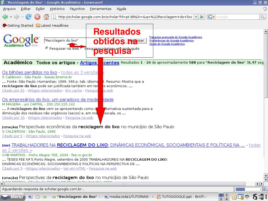This screenshot has height=201, width=268.
Task: Open the Exibir menu
Action: [40, 9]
